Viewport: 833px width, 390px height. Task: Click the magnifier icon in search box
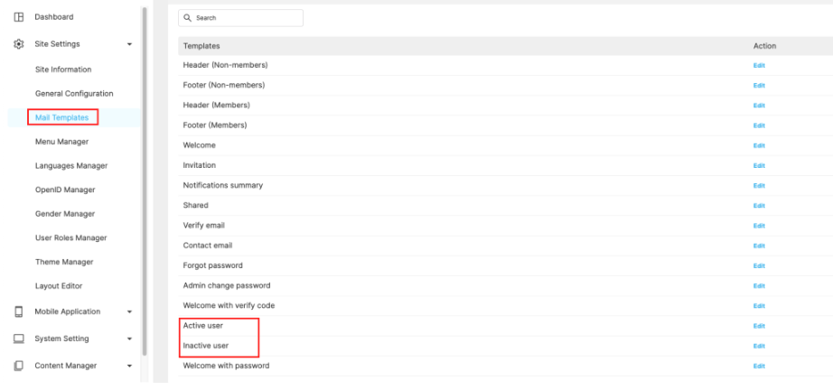pos(187,18)
